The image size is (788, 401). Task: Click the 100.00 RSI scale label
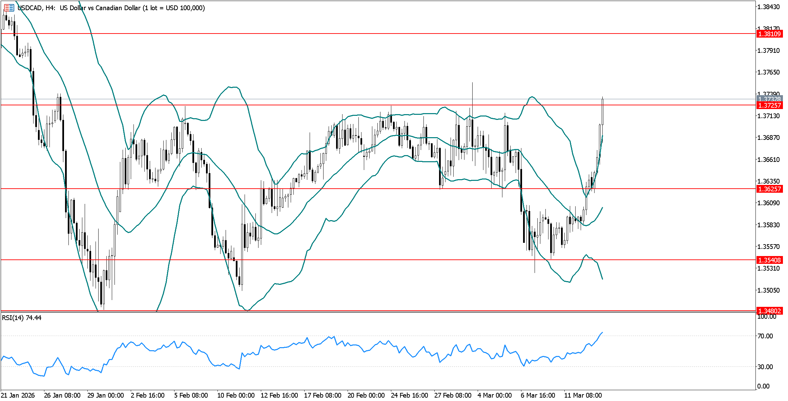766,316
